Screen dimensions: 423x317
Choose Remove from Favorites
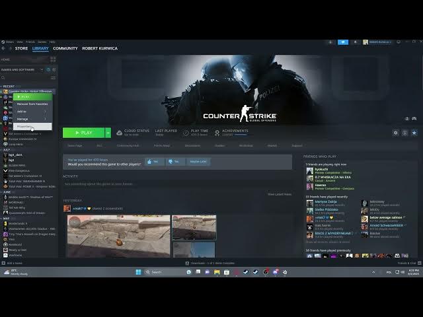coord(32,104)
